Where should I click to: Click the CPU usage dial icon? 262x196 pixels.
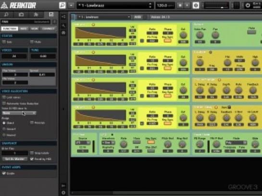pos(248,5)
